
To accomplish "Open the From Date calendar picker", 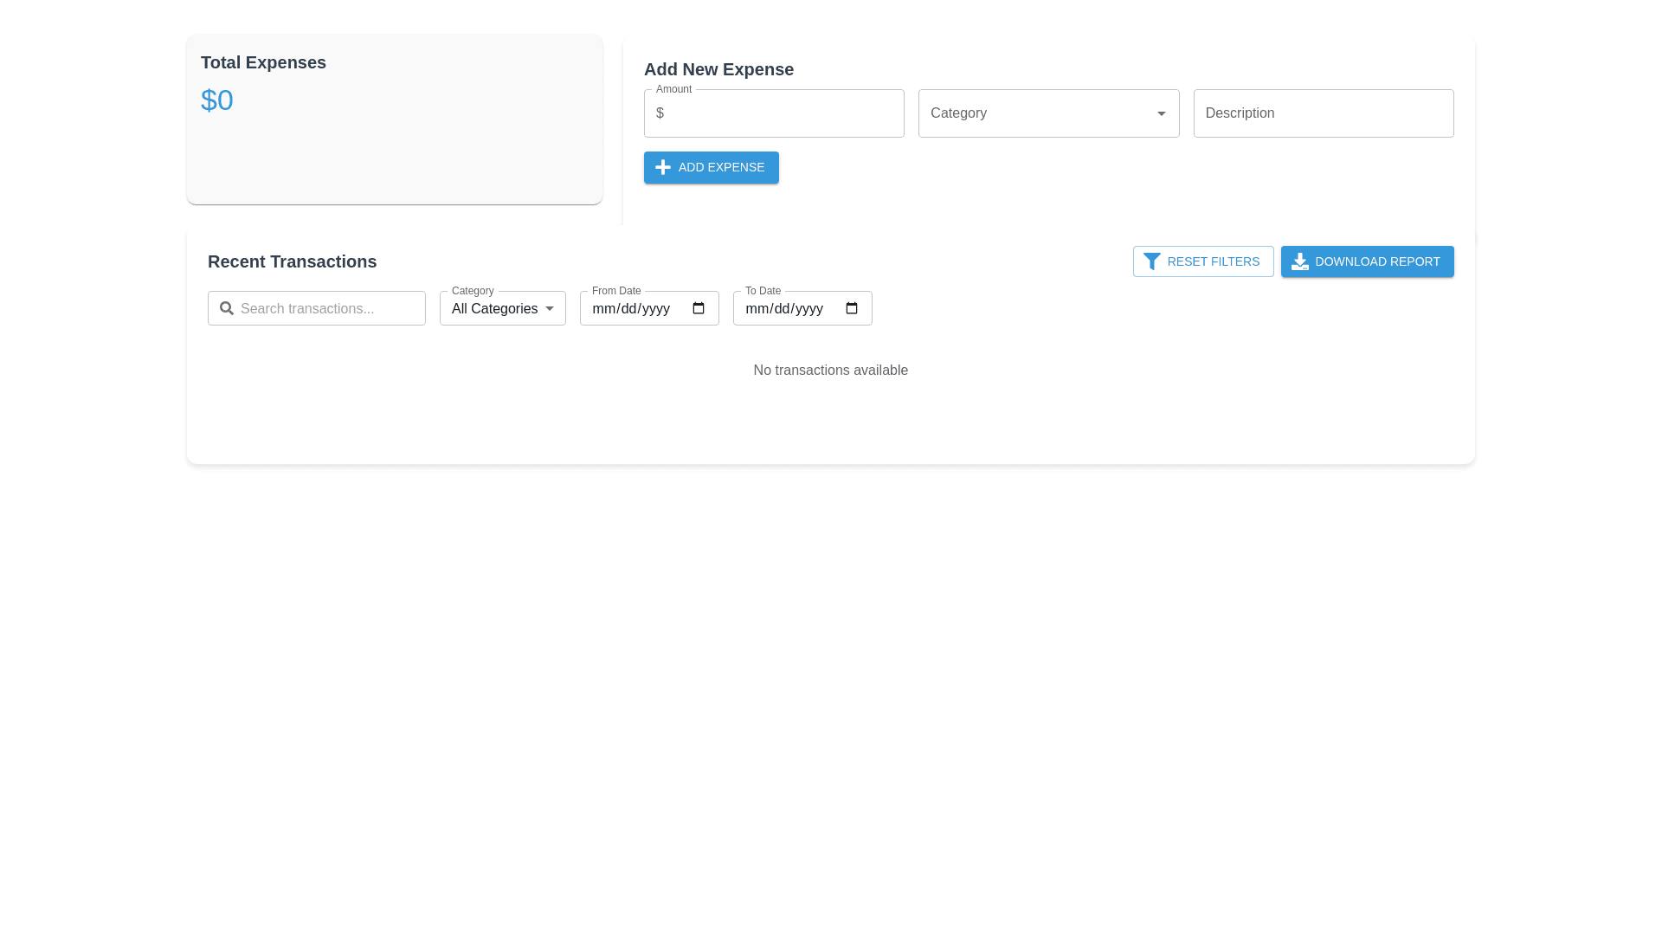I will click(x=699, y=308).
